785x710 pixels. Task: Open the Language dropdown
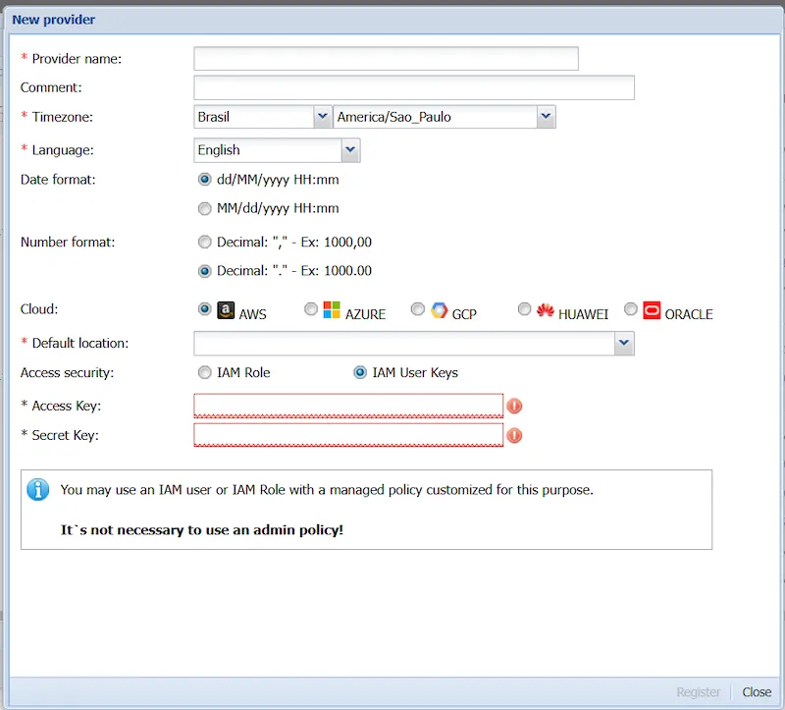click(x=350, y=150)
